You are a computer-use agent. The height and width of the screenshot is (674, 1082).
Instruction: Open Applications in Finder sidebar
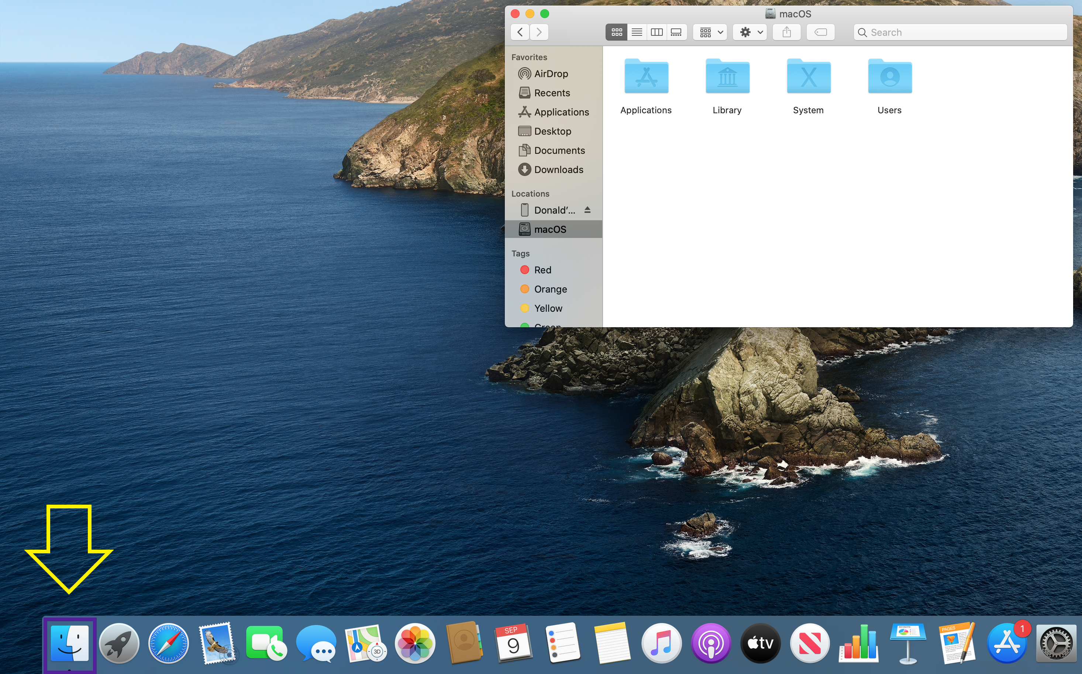pos(553,112)
